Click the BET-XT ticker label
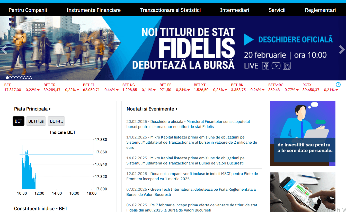The height and width of the screenshot is (212, 346). [200, 85]
